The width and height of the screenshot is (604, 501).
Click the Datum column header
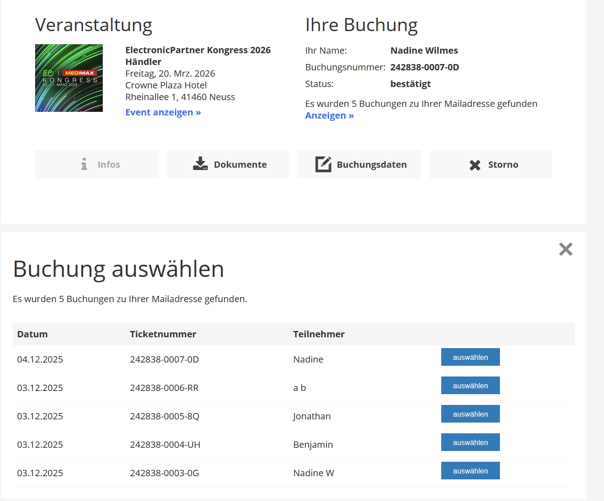[32, 334]
